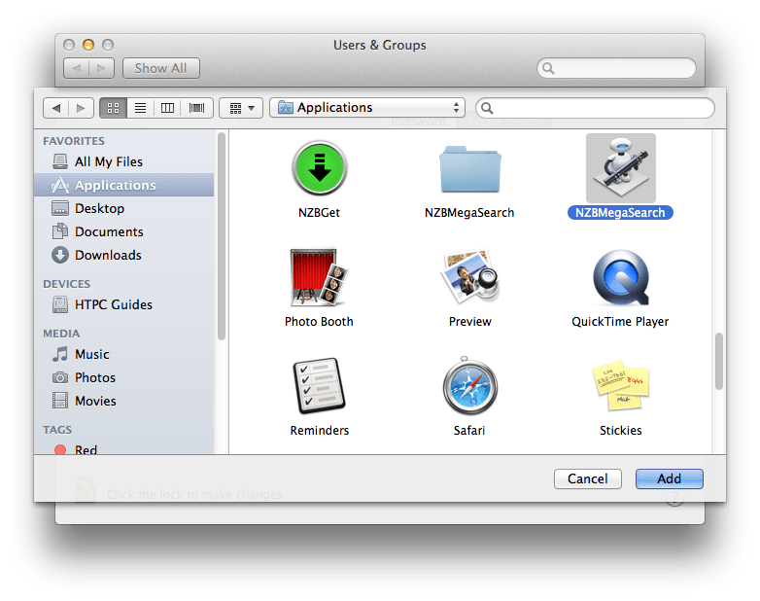
Task: Open the item arrangement dropdown
Action: click(x=242, y=108)
